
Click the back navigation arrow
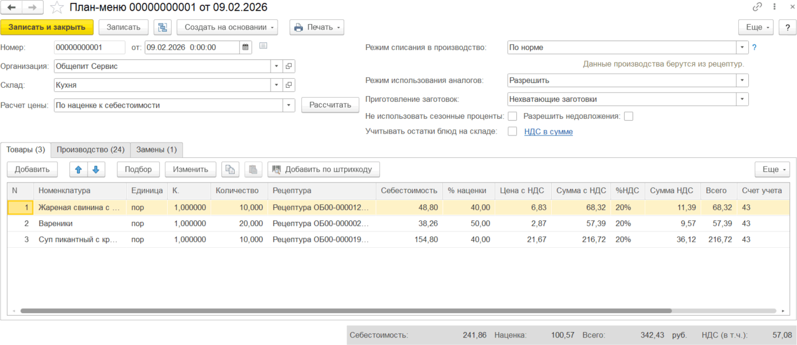tap(11, 8)
